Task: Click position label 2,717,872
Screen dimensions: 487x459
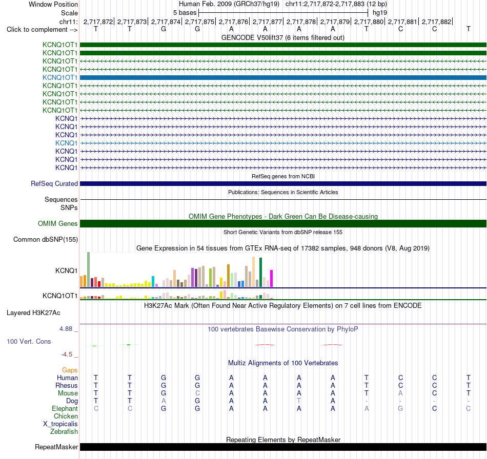Action: [98, 22]
